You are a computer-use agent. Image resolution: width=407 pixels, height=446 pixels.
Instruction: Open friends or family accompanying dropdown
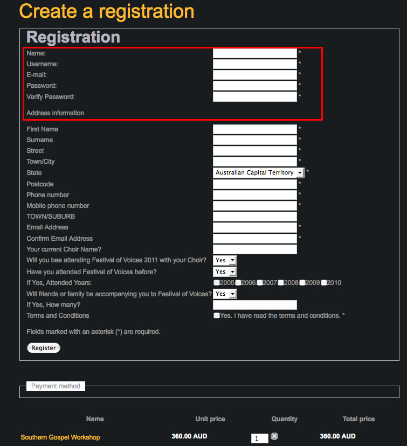click(225, 294)
